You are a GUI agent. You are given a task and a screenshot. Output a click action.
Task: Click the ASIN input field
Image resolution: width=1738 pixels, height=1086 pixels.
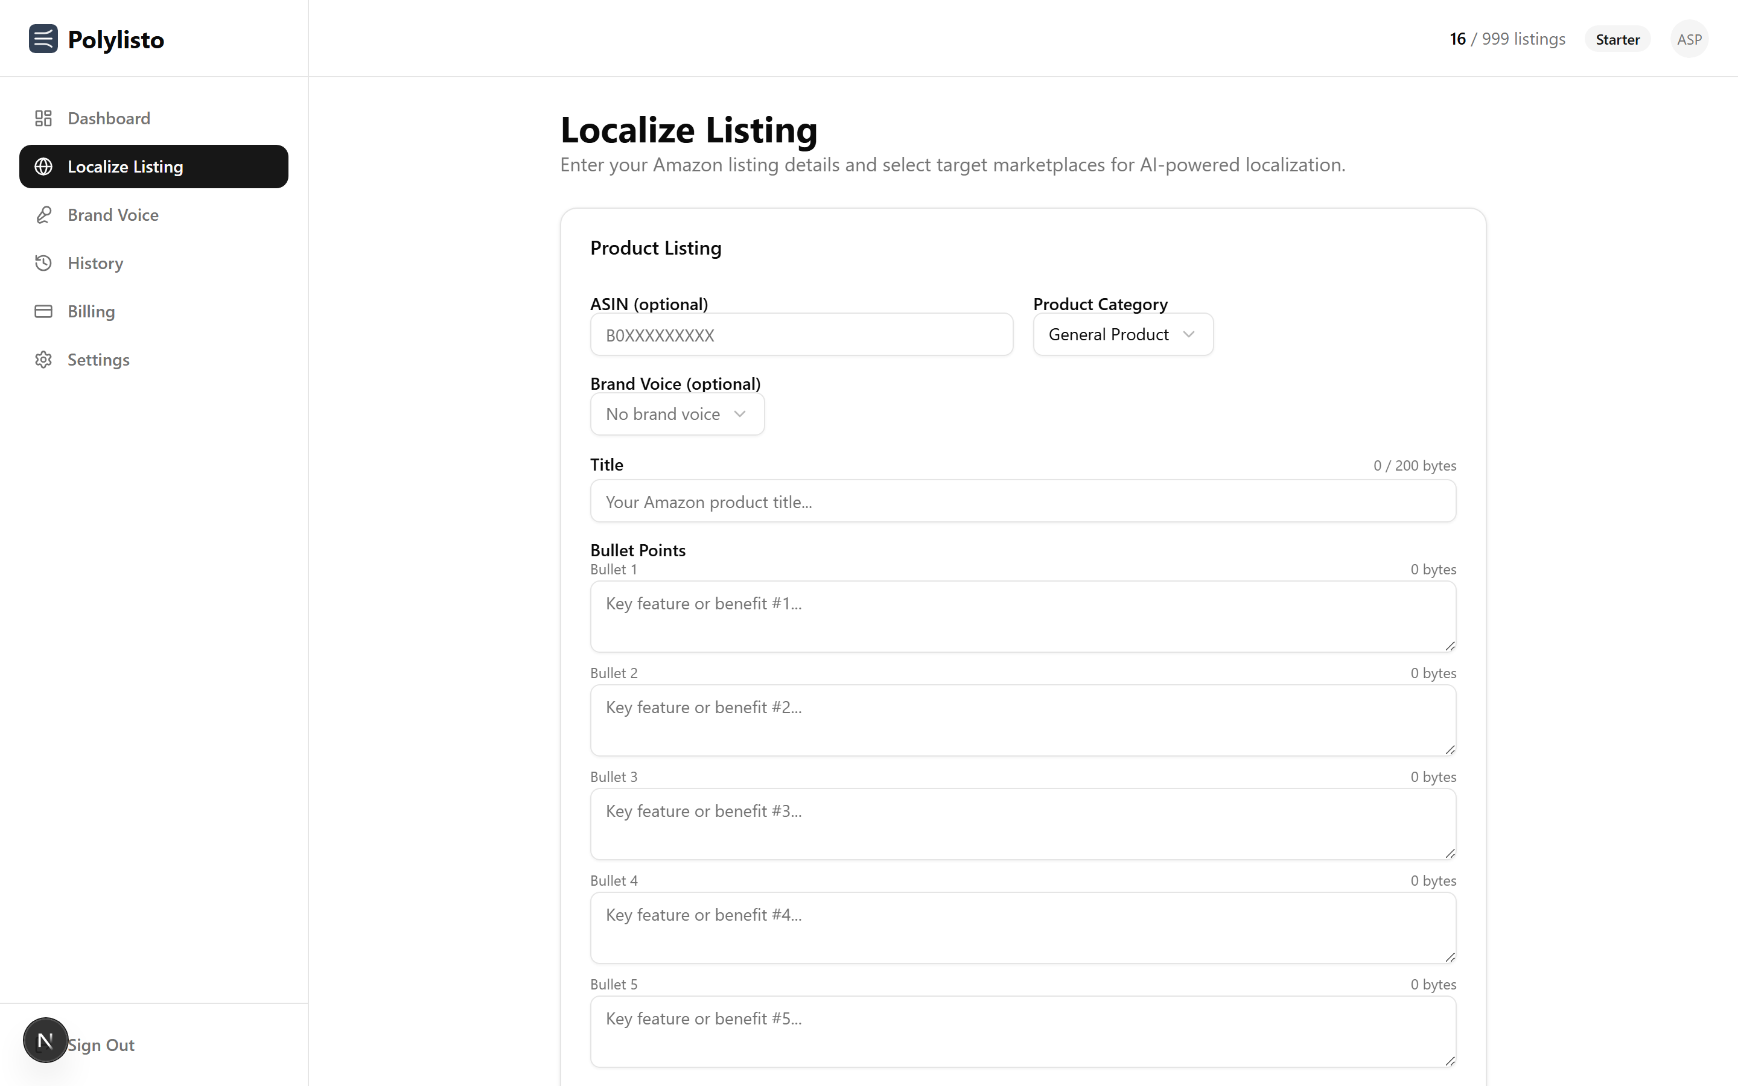pyautogui.click(x=801, y=334)
